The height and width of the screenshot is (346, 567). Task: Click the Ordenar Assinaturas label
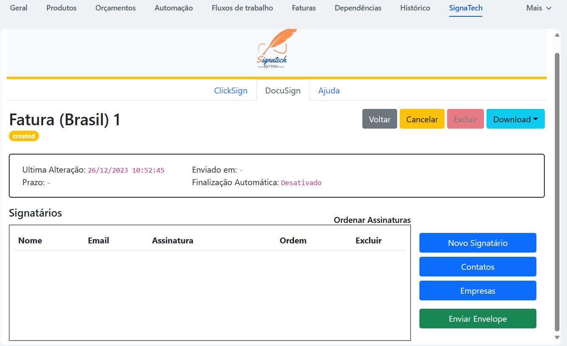tap(372, 220)
